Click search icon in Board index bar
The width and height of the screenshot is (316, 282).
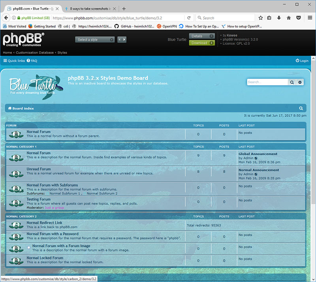click(x=301, y=108)
